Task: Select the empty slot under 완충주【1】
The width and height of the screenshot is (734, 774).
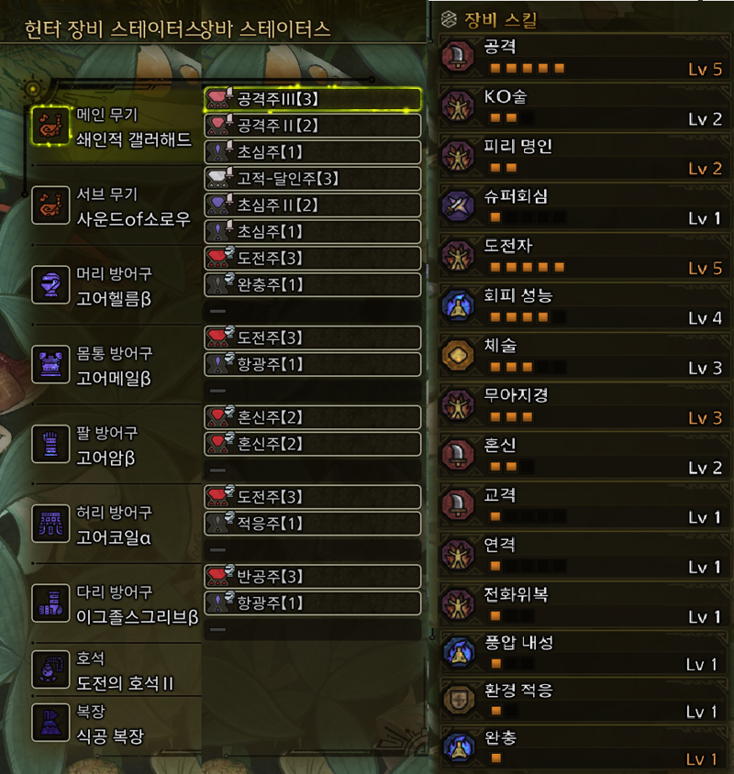Action: coord(313,311)
